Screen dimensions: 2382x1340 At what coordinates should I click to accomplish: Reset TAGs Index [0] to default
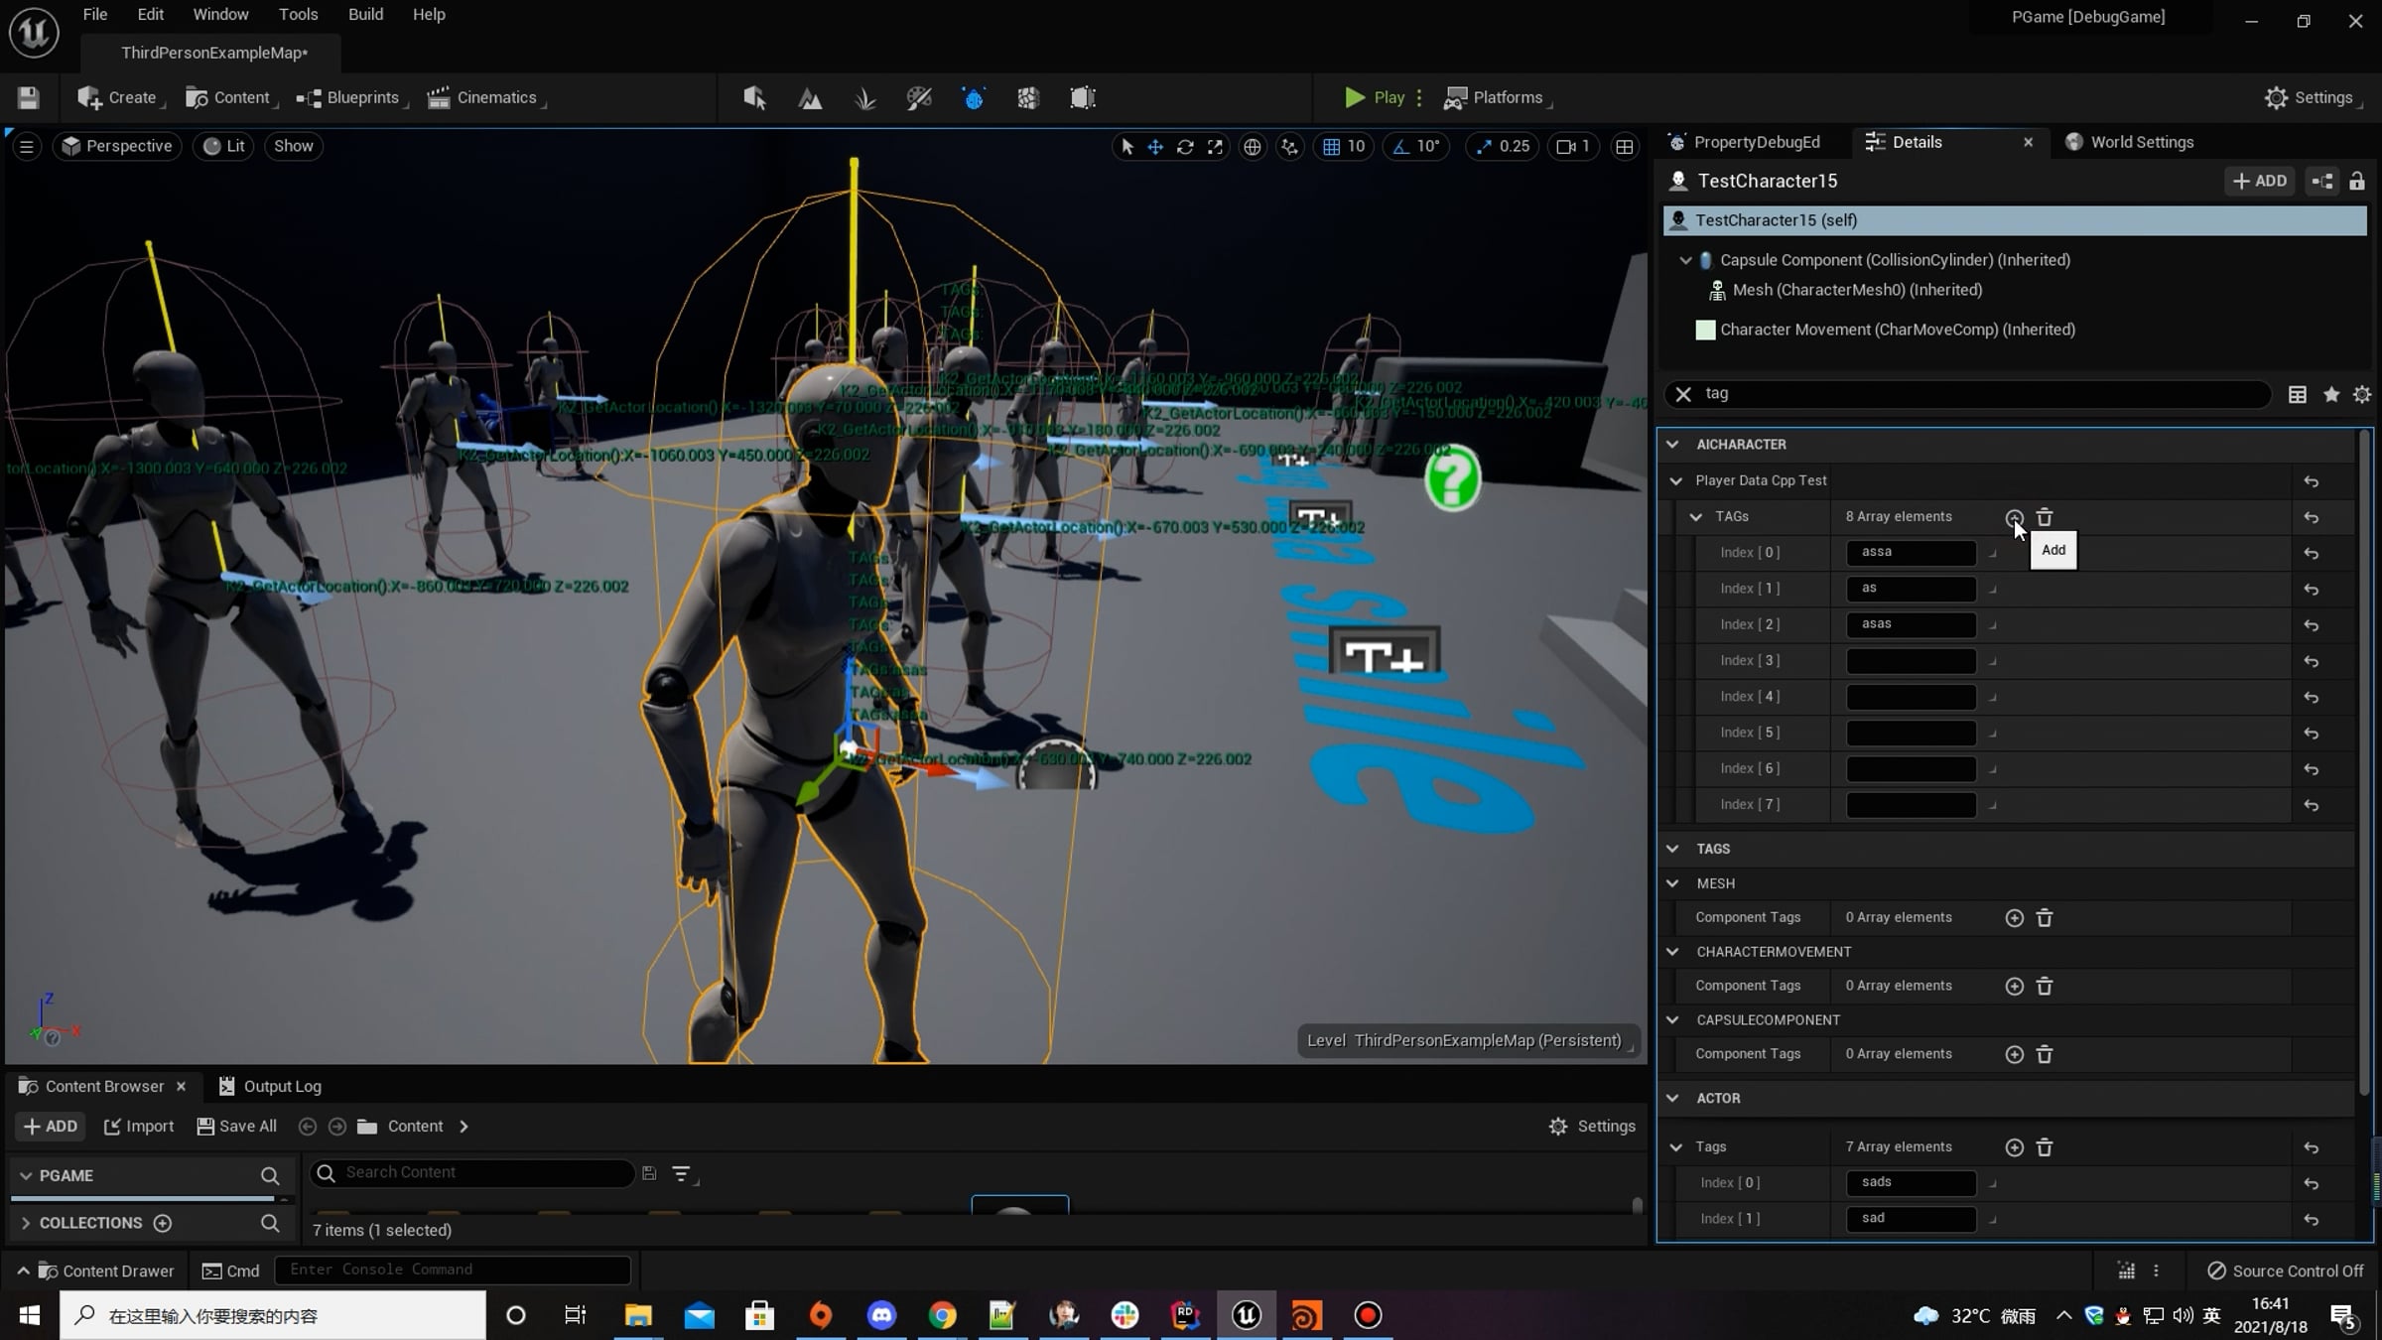(2312, 554)
